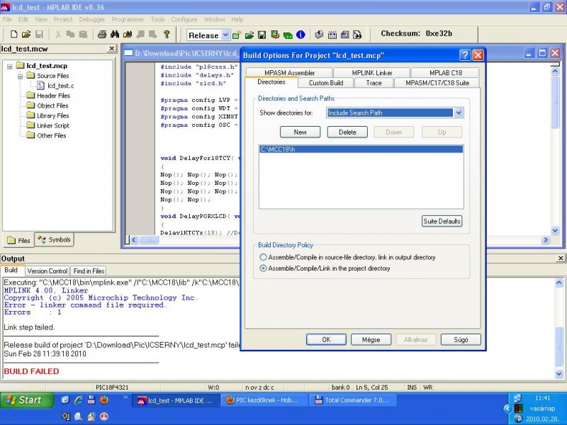Switch to MPLAB C18 tab
The width and height of the screenshot is (567, 425).
[x=446, y=73]
